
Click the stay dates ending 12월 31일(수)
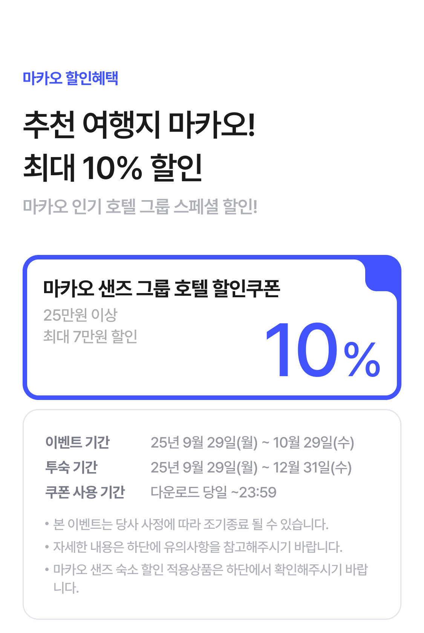pyautogui.click(x=251, y=468)
